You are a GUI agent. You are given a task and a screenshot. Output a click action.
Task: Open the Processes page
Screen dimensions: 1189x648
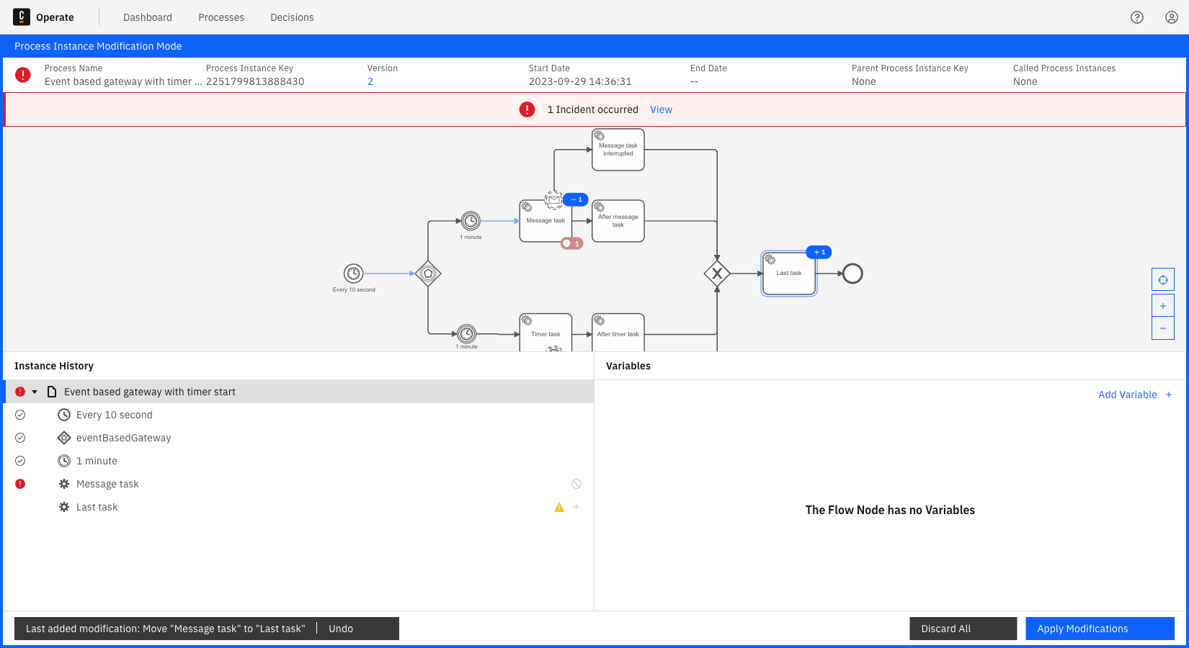pos(221,17)
